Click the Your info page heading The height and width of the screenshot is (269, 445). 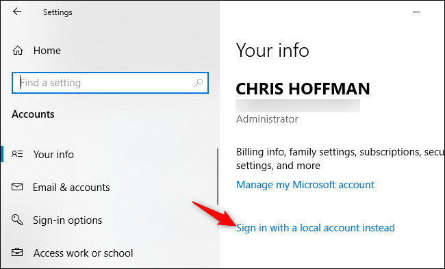pos(272,50)
